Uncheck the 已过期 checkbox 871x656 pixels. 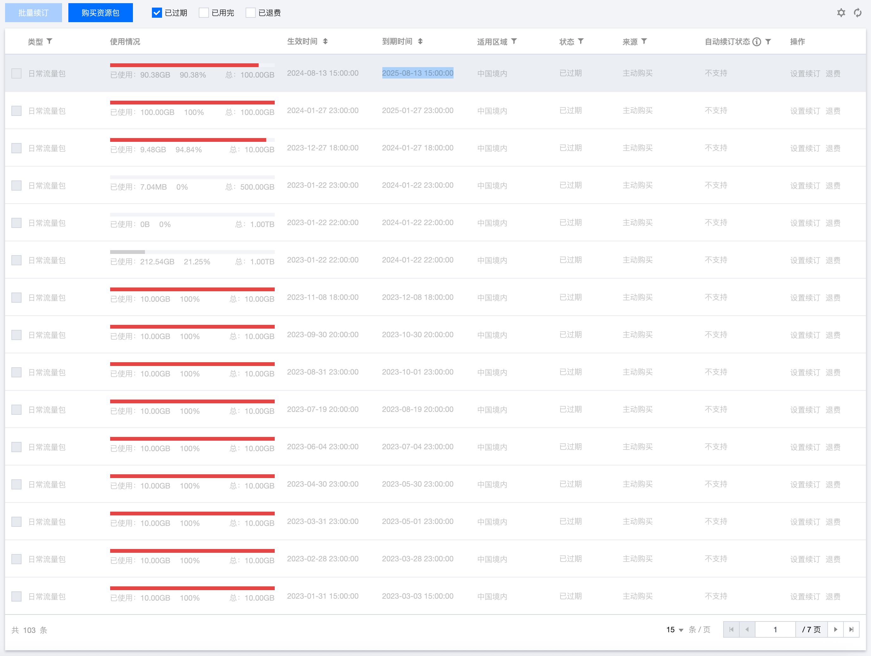157,13
